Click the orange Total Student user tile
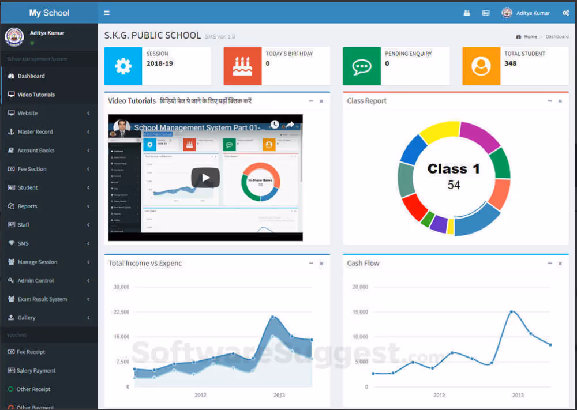 click(x=481, y=66)
